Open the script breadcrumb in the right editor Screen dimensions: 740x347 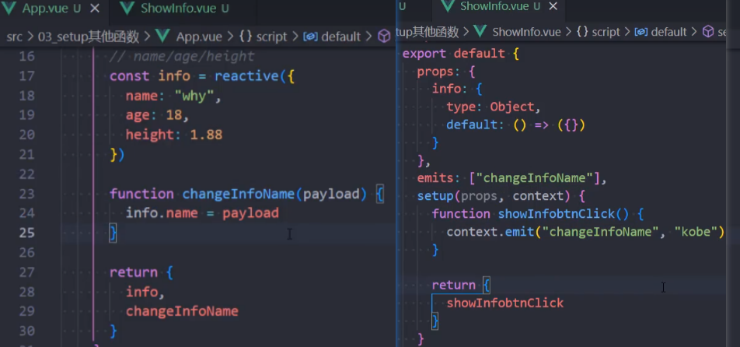pyautogui.click(x=606, y=32)
